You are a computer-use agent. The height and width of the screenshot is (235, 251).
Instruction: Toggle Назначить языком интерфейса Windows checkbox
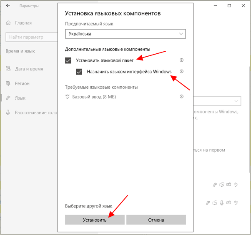[79, 72]
